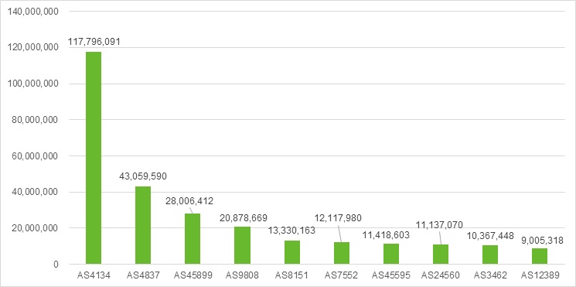Click the AS4134 bar
This screenshot has width=576, height=287.
click(94, 158)
